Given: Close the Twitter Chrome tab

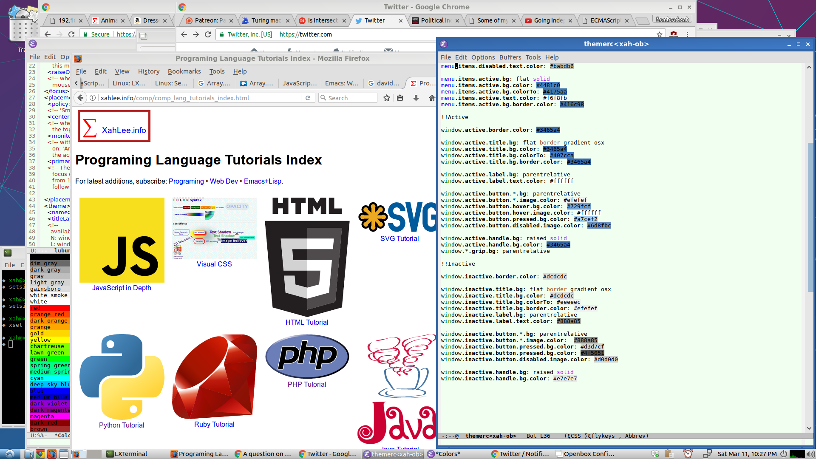Looking at the screenshot, I should point(401,20).
